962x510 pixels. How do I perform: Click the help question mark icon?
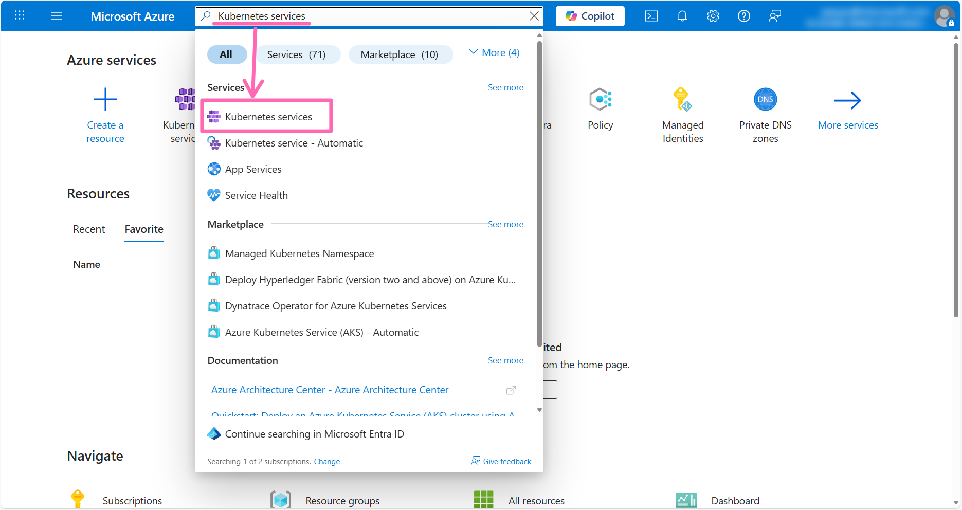coord(743,16)
